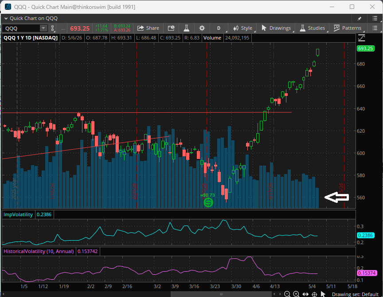Open Drawing set: Default selector

pyautogui.click(x=355, y=294)
